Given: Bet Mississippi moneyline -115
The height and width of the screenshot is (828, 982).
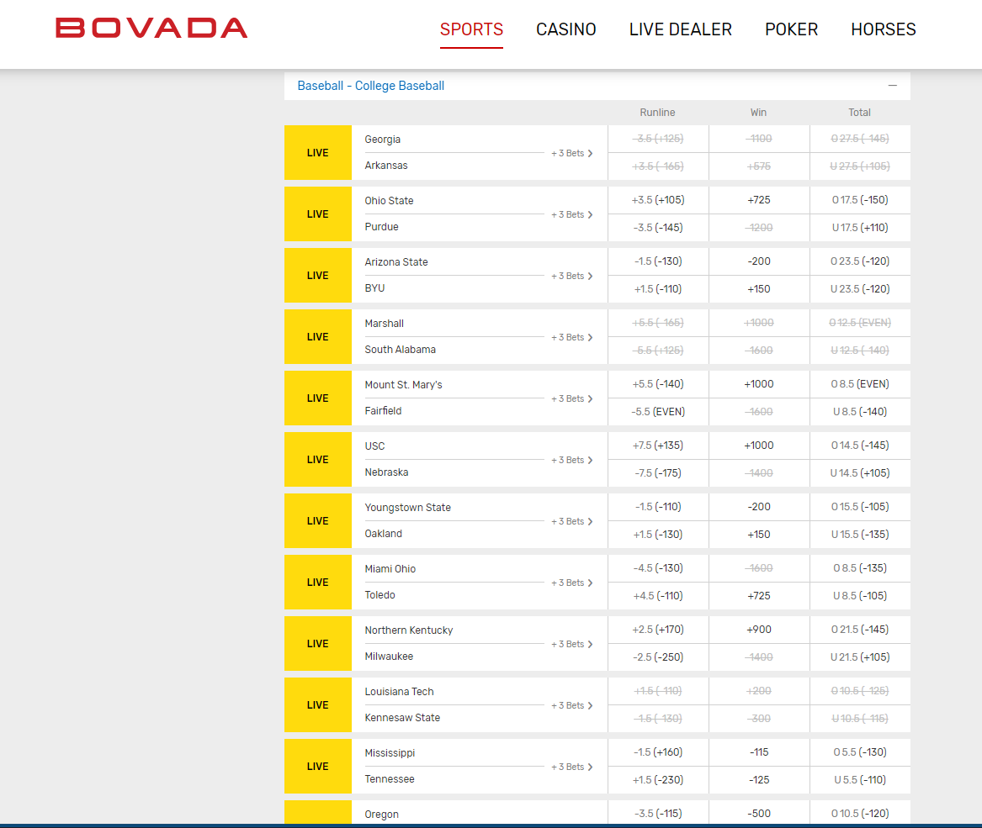Looking at the screenshot, I should pos(759,752).
